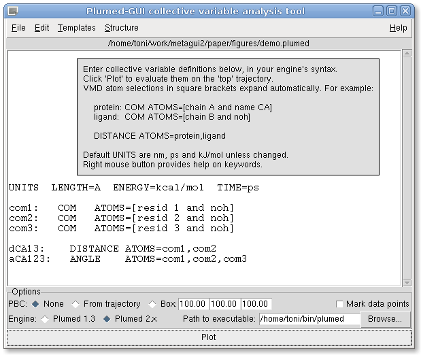Click the third Box dimension field
This screenshot has height=355, width=421.
point(256,304)
